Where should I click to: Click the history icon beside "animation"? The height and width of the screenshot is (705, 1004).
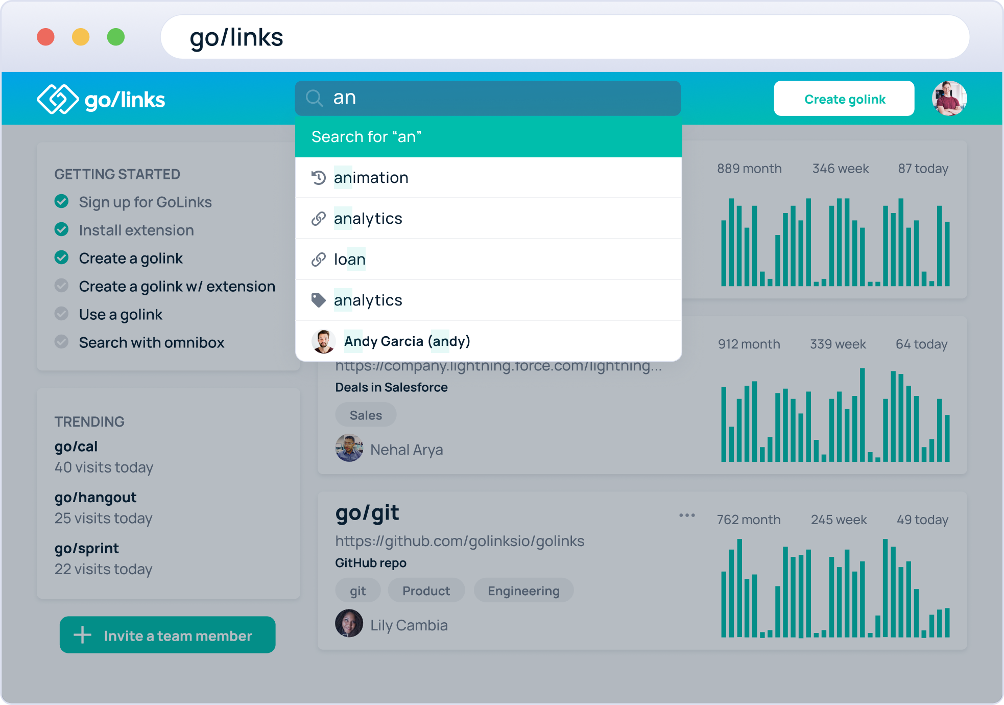[x=319, y=177]
